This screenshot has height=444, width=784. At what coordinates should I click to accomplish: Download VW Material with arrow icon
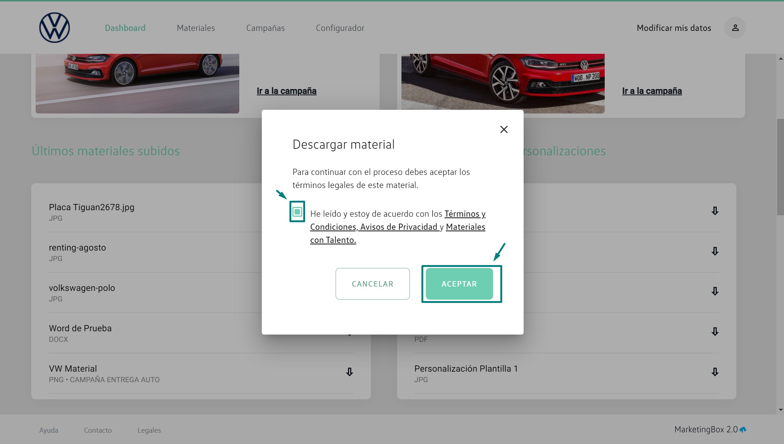coord(349,372)
